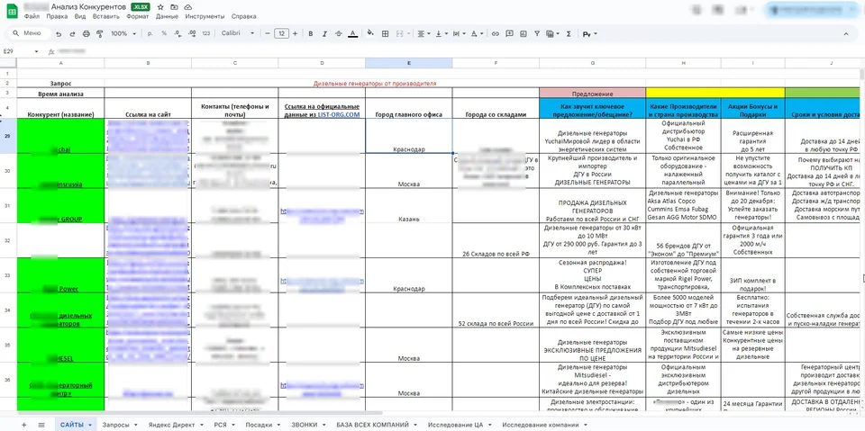Click the font size input field

(x=281, y=33)
